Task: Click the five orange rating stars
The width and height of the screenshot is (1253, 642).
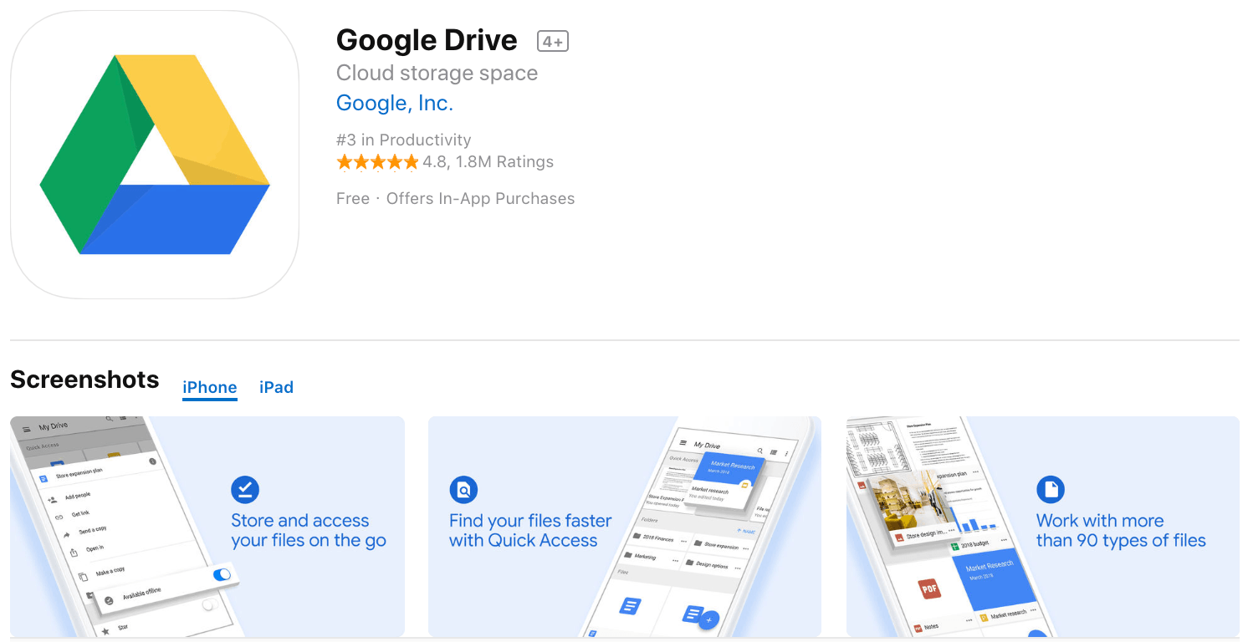Action: [x=376, y=162]
